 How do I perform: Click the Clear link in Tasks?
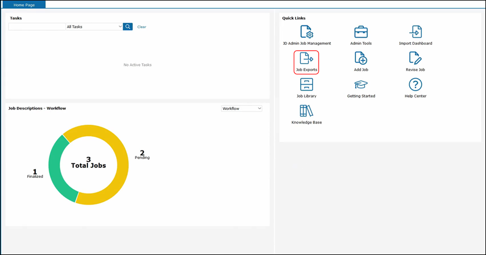point(141,27)
